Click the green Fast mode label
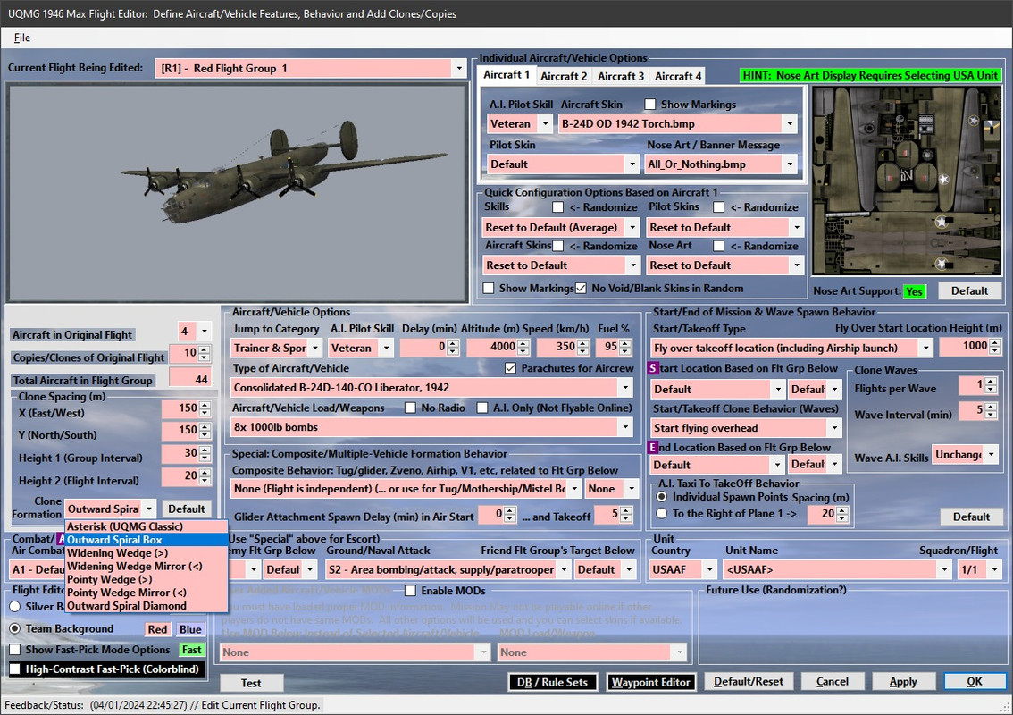This screenshot has width=1013, height=715. coord(192,650)
